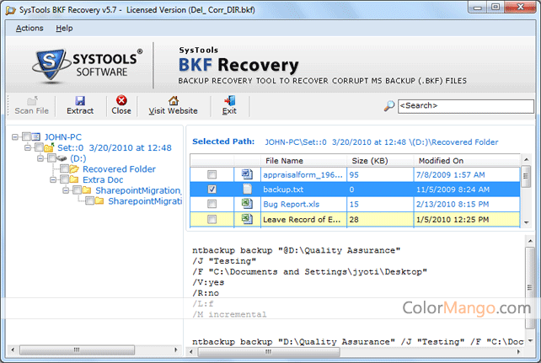Viewport: 541px width, 363px height.
Task: Uncheck the backup.txt file checkbox
Action: pos(212,190)
